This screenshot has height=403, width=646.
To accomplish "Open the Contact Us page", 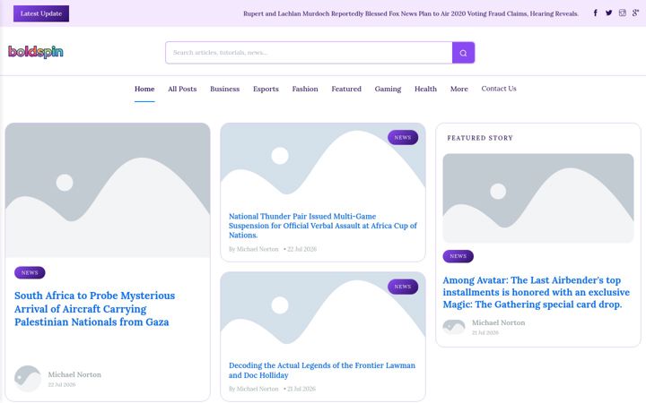I will tap(499, 89).
